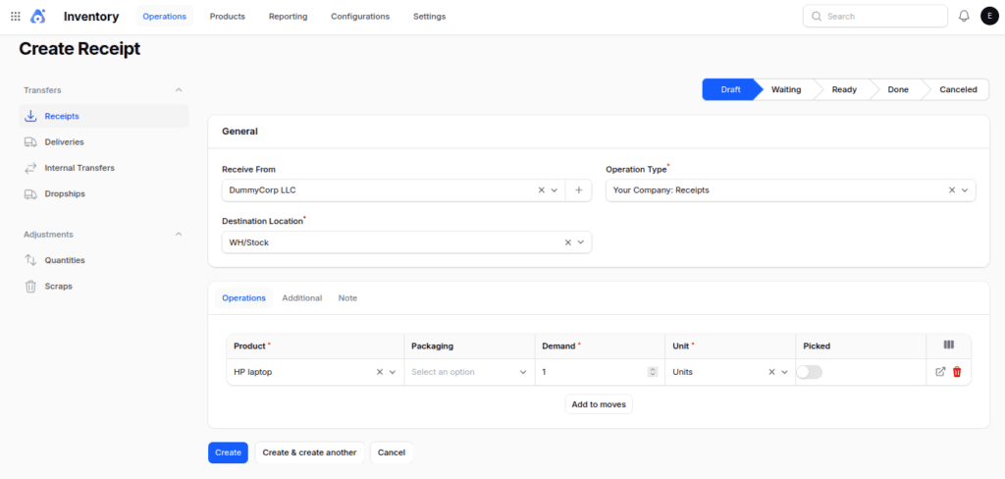The width and height of the screenshot is (1005, 479).
Task: Clear the DummyCorp LLC selection
Action: pos(541,190)
